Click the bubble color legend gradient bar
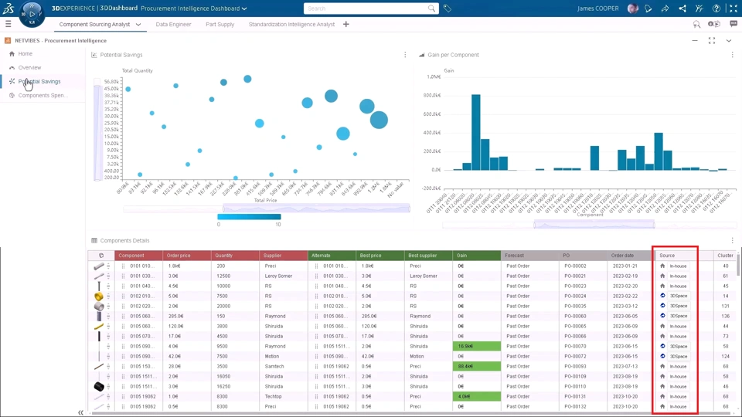This screenshot has width=742, height=417. click(249, 216)
